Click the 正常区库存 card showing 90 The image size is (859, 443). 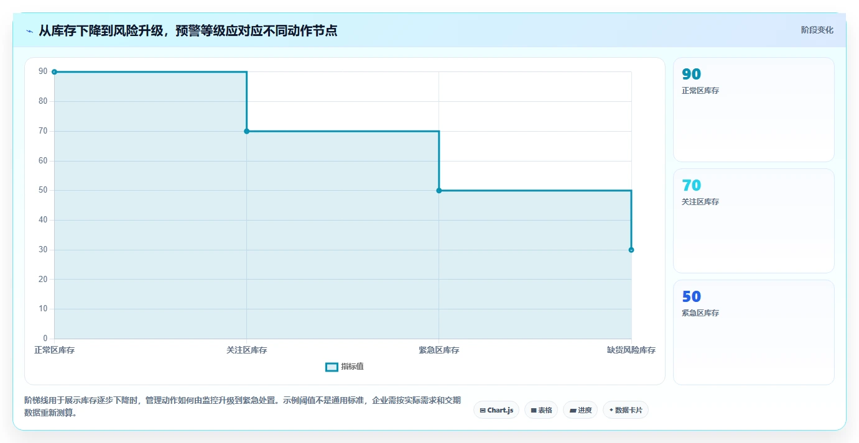(754, 110)
